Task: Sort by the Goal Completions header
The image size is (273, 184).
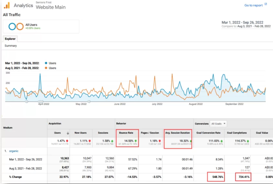Action: (x=237, y=133)
